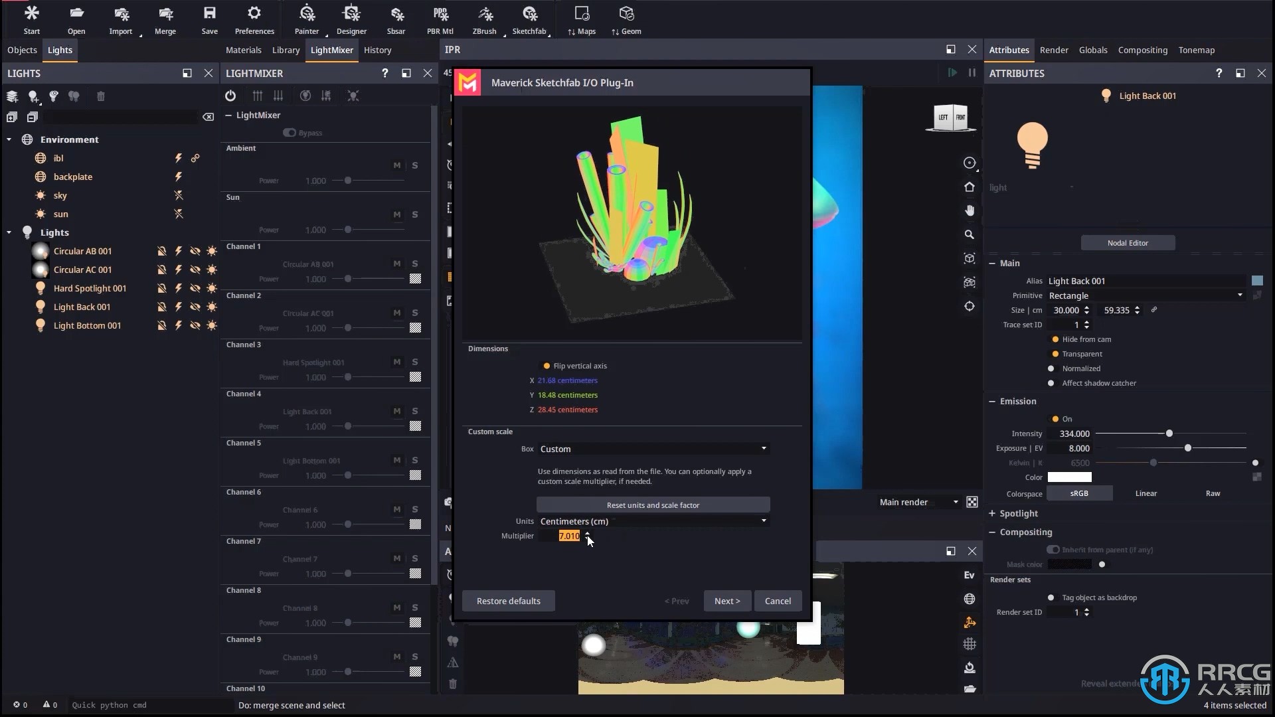Toggle Hide from cam option
The height and width of the screenshot is (717, 1275).
click(1055, 339)
